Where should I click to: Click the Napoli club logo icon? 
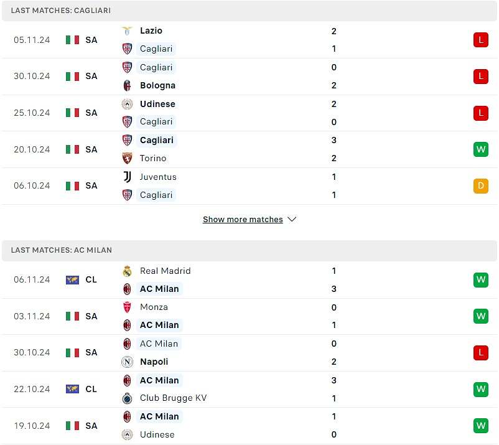(x=127, y=362)
